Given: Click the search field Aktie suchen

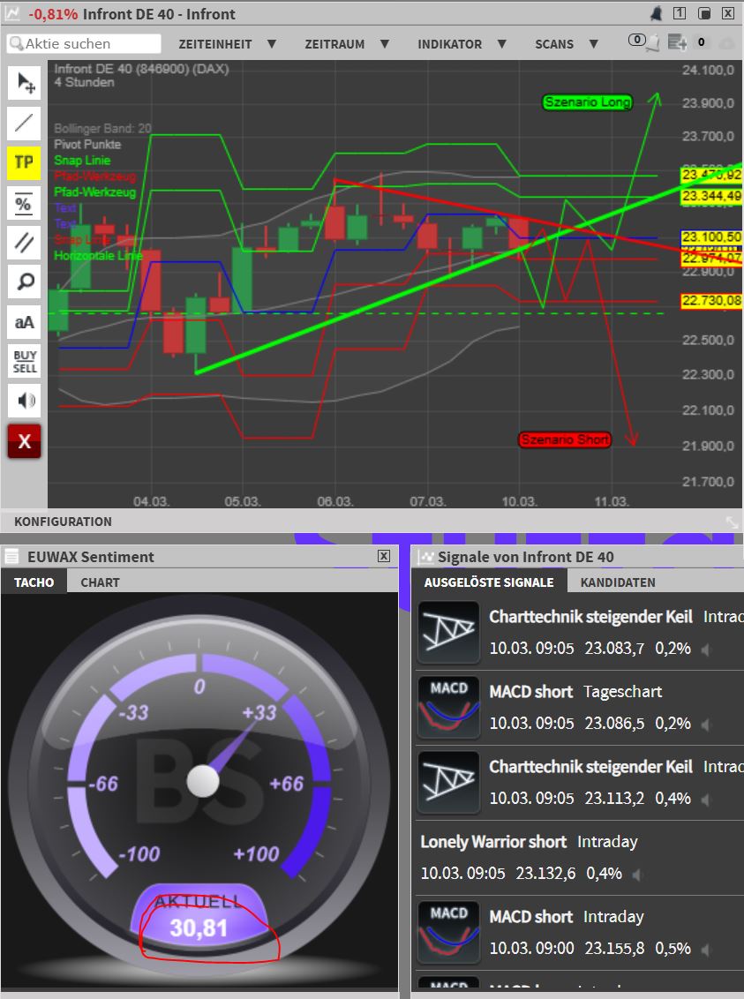Looking at the screenshot, I should tap(84, 43).
